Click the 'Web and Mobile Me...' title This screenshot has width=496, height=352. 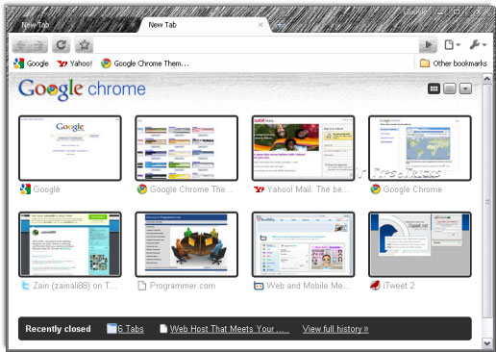(308, 286)
